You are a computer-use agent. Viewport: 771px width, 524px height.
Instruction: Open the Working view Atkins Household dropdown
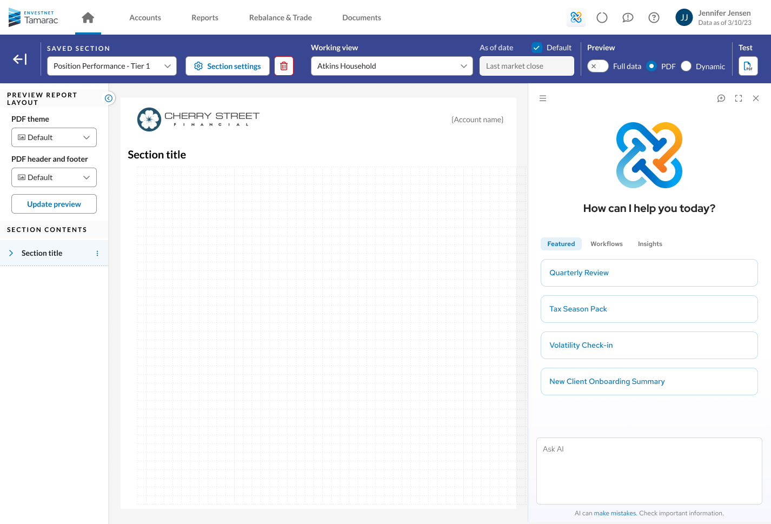tap(392, 66)
